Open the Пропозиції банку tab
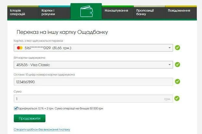Image resolution: width=202 pixels, height=134 pixels. click(149, 12)
